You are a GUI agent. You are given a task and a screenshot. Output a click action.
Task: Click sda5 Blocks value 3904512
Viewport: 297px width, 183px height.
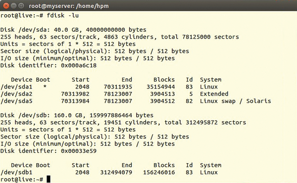coord(162,101)
